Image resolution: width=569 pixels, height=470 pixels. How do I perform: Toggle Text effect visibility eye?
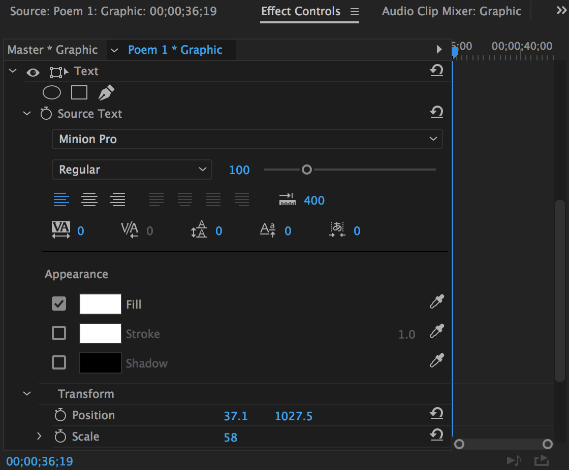33,73
